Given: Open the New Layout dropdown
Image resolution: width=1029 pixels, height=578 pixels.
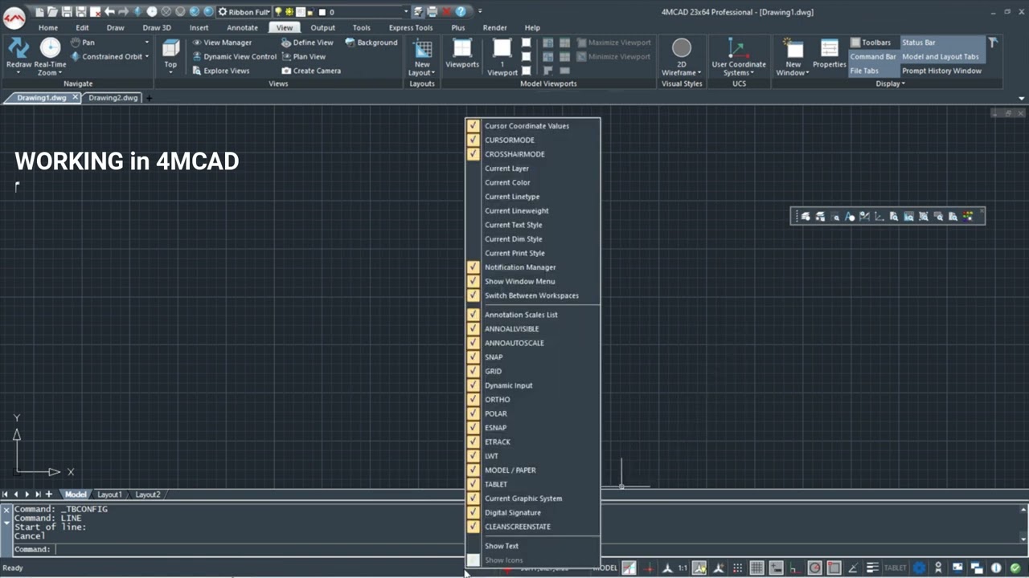Looking at the screenshot, I should pos(433,73).
